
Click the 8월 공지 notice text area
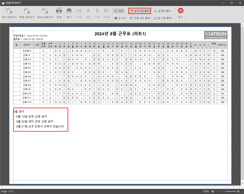pyautogui.click(x=40, y=119)
